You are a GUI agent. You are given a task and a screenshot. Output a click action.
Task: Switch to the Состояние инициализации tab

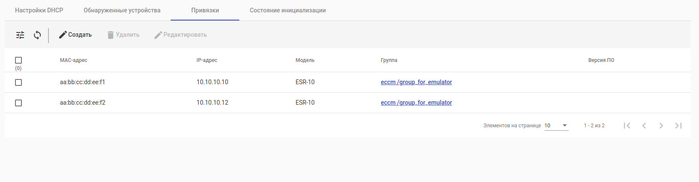point(288,10)
